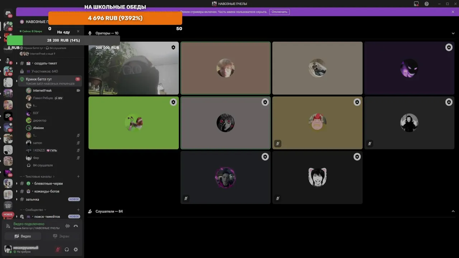Open Discord home direct messages icon
The height and width of the screenshot is (258, 459).
coord(8,13)
